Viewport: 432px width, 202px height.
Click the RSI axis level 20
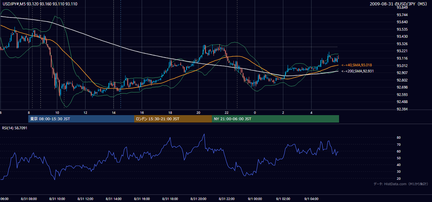[x=399, y=178]
